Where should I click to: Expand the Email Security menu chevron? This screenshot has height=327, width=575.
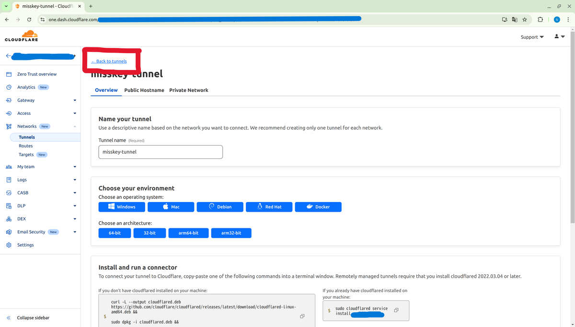tap(75, 232)
